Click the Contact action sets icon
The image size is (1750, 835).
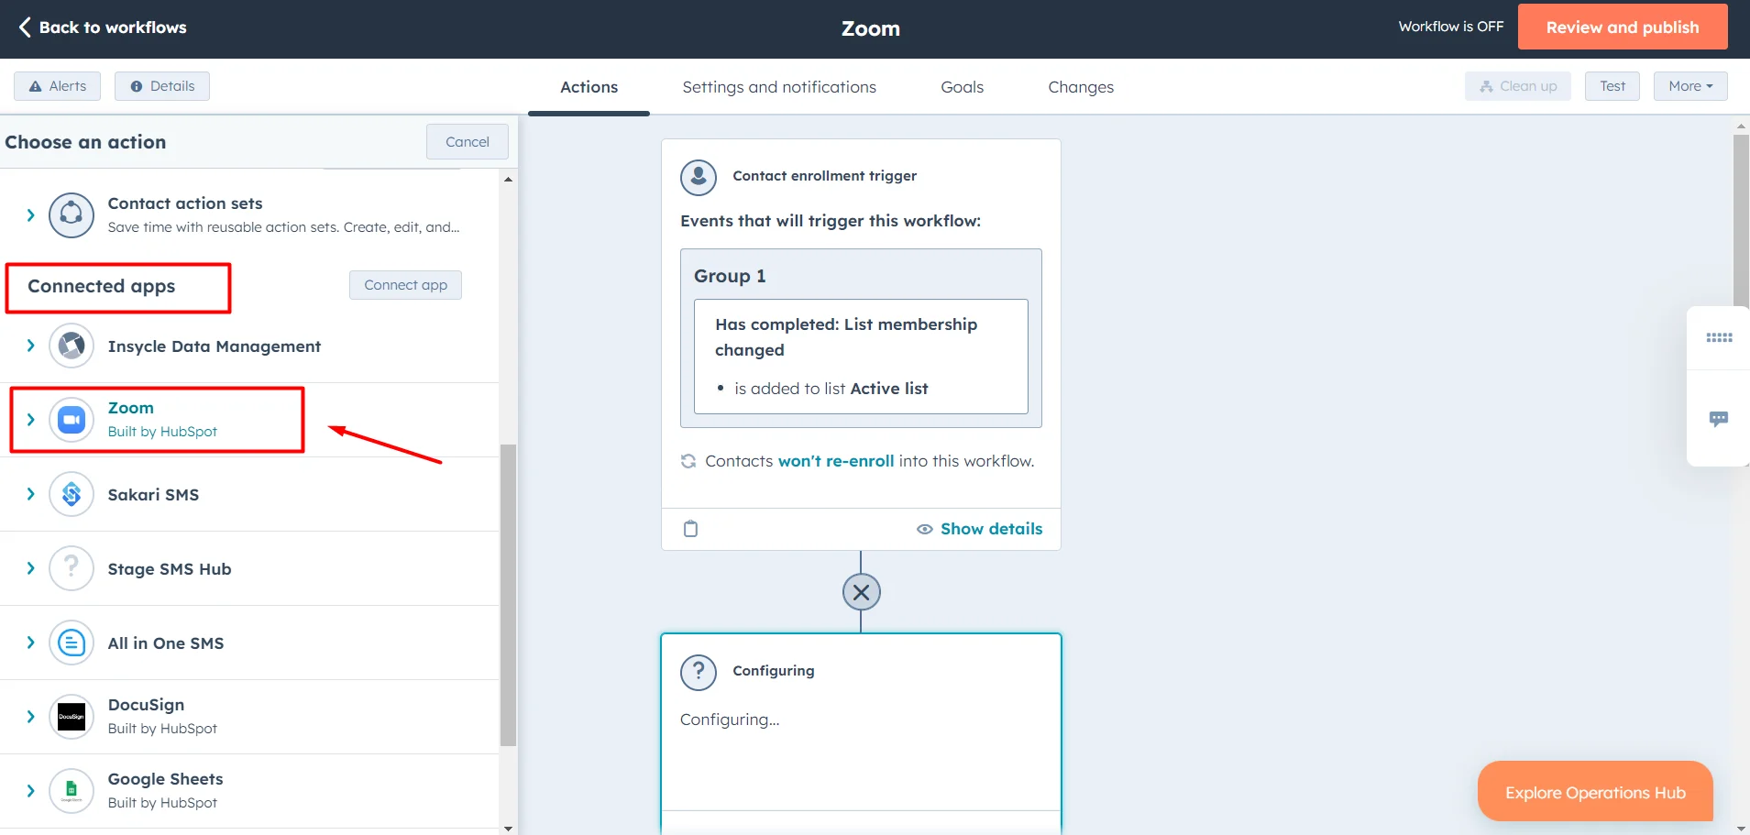click(x=71, y=214)
